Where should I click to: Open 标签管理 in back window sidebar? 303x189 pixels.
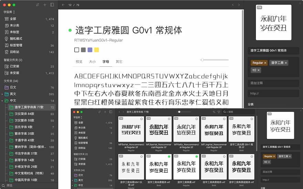29,45
